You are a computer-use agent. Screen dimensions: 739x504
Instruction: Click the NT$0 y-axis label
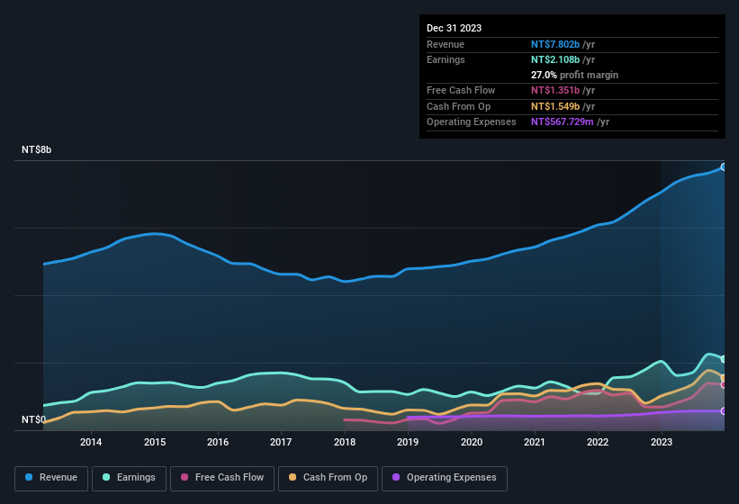coord(33,419)
